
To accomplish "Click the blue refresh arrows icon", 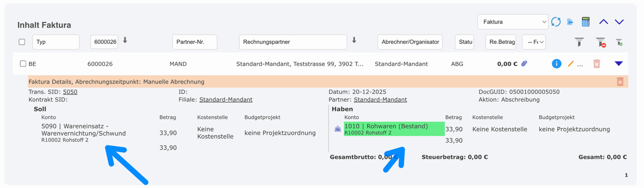I will (x=556, y=22).
